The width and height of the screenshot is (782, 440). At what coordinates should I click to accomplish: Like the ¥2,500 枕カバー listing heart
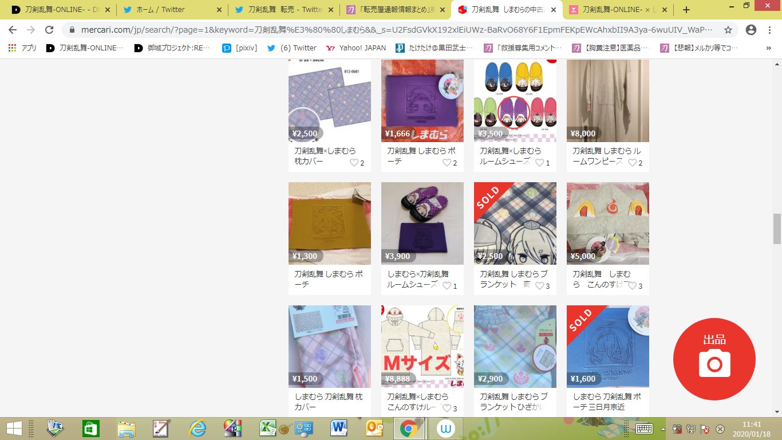tap(354, 163)
